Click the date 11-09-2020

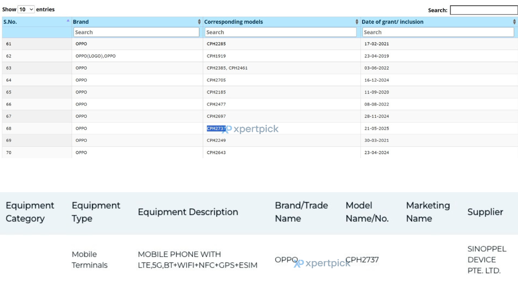point(376,92)
